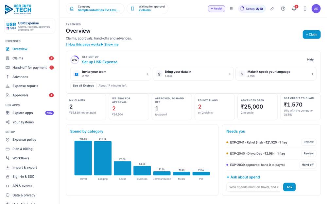Hand off EXP-2039 to payroll
327x204 pixels.
pyautogui.click(x=307, y=165)
